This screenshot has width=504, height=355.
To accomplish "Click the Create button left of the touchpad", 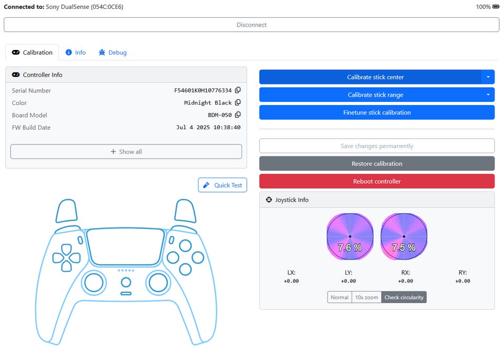I will pos(80,240).
